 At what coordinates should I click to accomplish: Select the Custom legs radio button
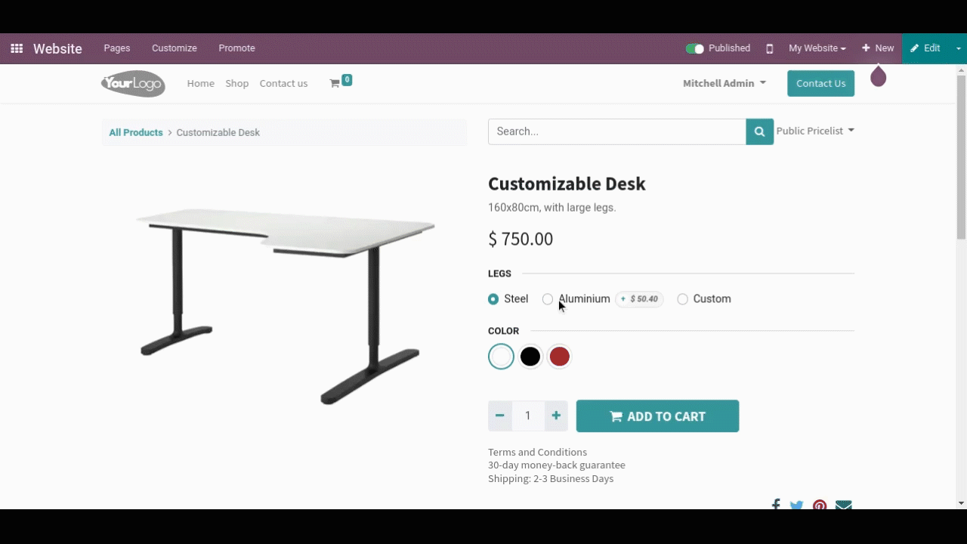point(682,299)
